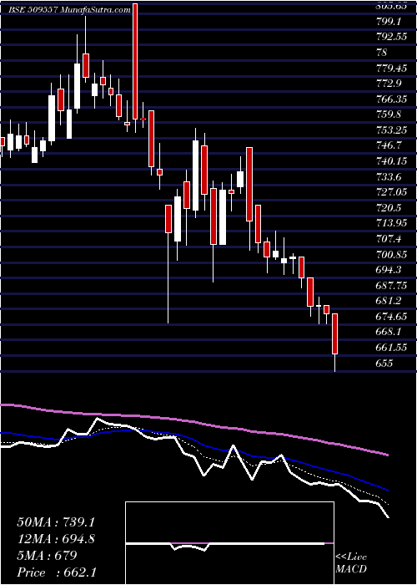Image resolution: width=417 pixels, height=585 pixels.
Task: Click the 740.15 price axis value
Action: 392,161
